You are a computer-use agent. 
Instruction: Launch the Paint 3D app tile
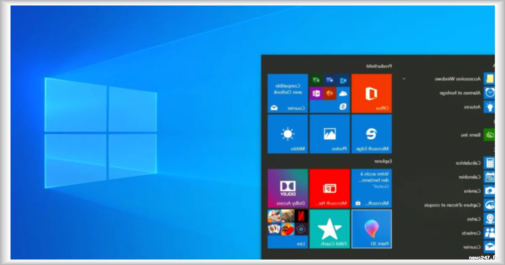coord(372,229)
